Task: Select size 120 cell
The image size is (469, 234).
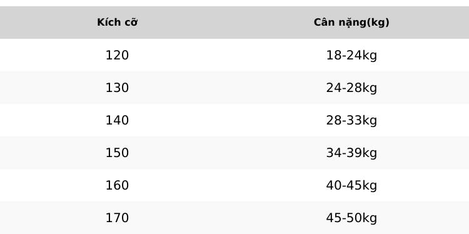Action: [x=118, y=55]
